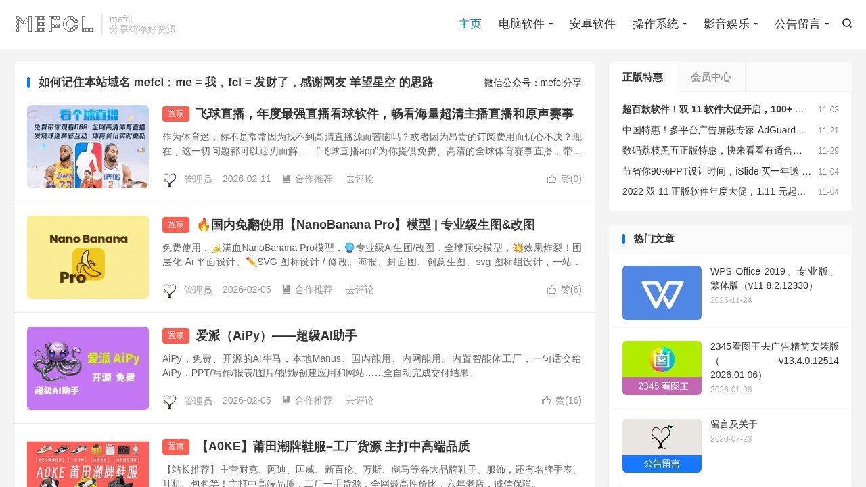Expand the 公告留言 navigation dropdown
This screenshot has height=487, width=866.
tap(801, 24)
